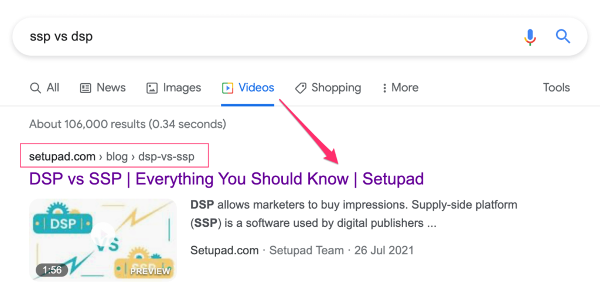
Task: Click the play icon on the video thumbnail
Action: pyautogui.click(x=103, y=232)
